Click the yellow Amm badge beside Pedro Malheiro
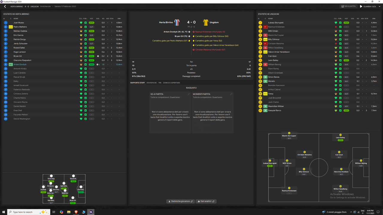This screenshot has height=215, width=383. pyautogui.click(x=10, y=27)
